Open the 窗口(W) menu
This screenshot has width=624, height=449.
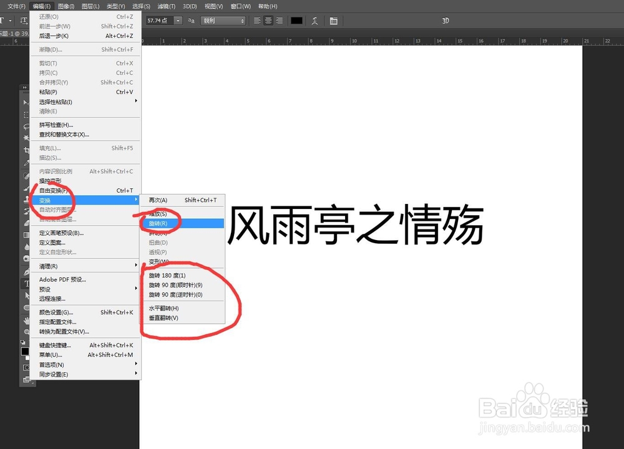tap(241, 6)
